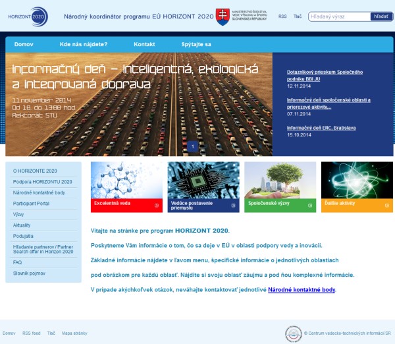
Task: Click Tlač link in footer
Action: (x=51, y=333)
